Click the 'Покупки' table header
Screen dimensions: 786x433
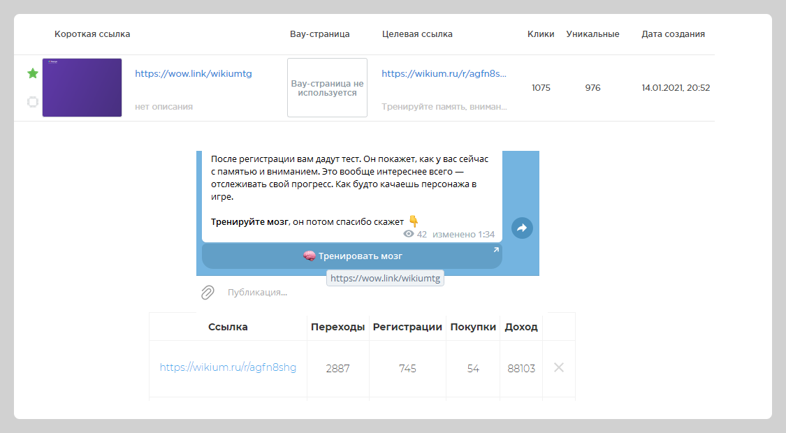tap(473, 327)
